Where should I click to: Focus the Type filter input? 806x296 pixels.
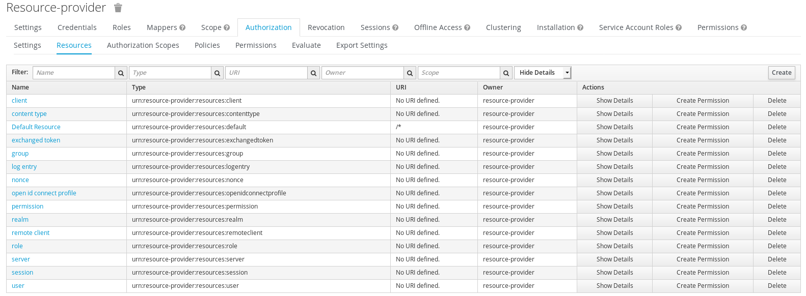pyautogui.click(x=170, y=73)
